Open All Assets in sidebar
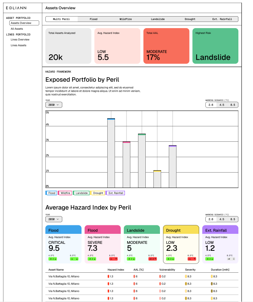 (x=17, y=29)
